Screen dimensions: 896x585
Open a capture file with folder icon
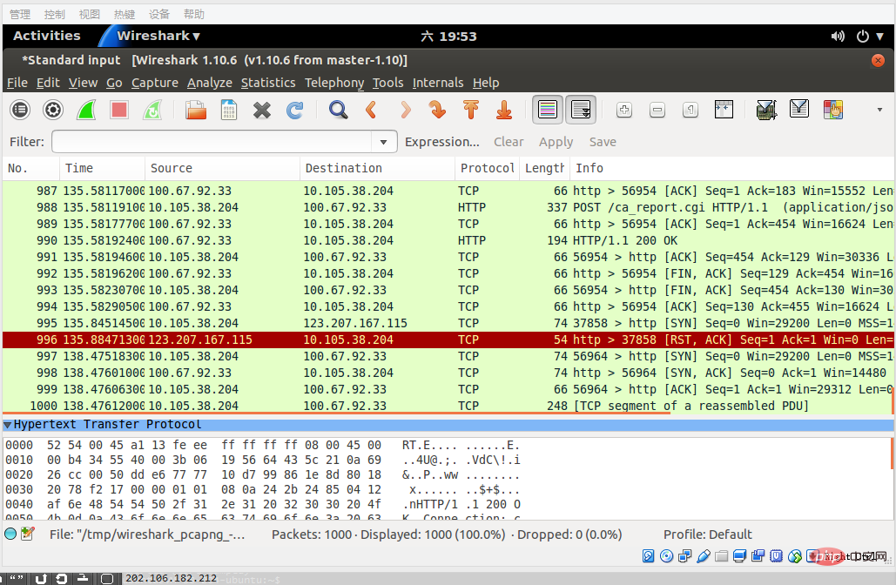[196, 109]
